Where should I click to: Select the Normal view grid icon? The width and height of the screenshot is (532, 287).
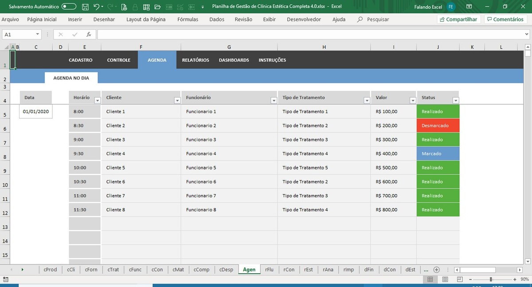click(x=430, y=279)
